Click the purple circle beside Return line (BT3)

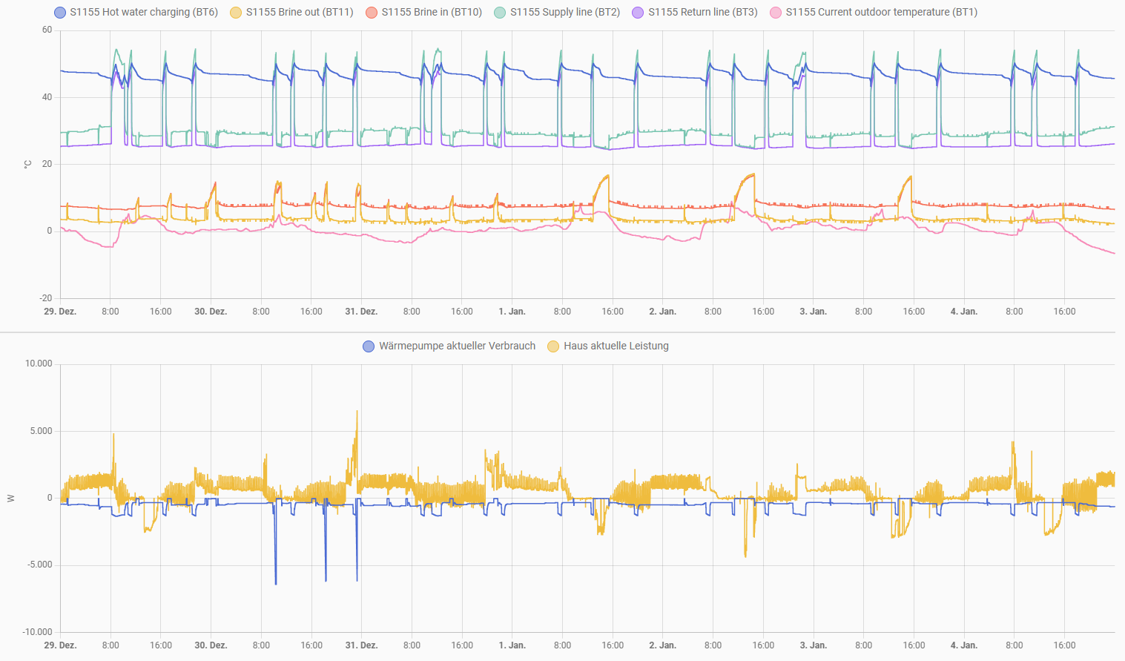pos(638,13)
